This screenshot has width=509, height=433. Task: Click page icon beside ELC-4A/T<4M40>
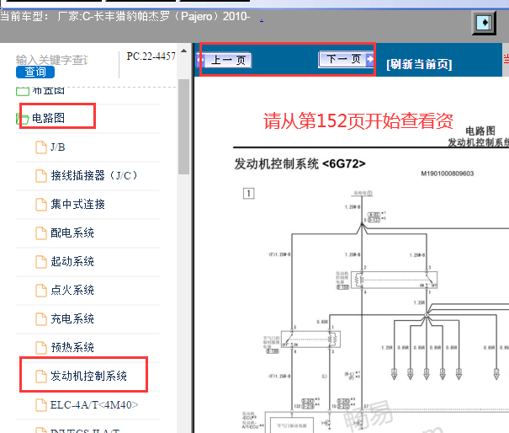[x=41, y=405]
